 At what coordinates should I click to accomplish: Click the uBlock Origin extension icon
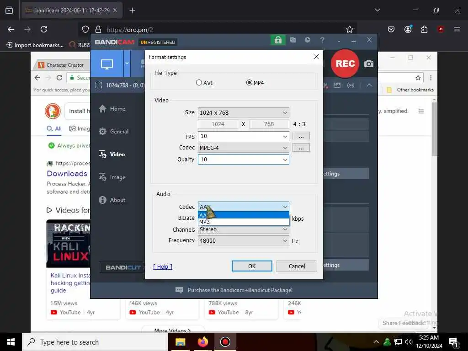pos(440,29)
